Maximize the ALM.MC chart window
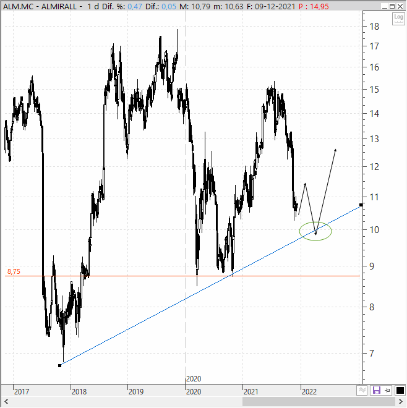This screenshot has width=407, height=408. point(392,7)
